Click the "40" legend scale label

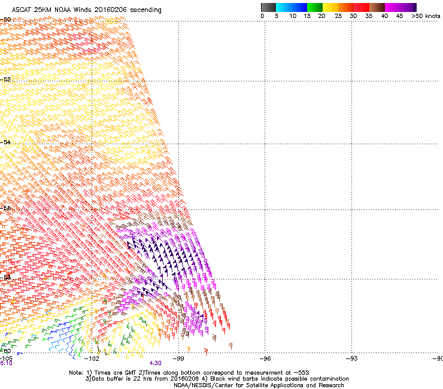384,16
